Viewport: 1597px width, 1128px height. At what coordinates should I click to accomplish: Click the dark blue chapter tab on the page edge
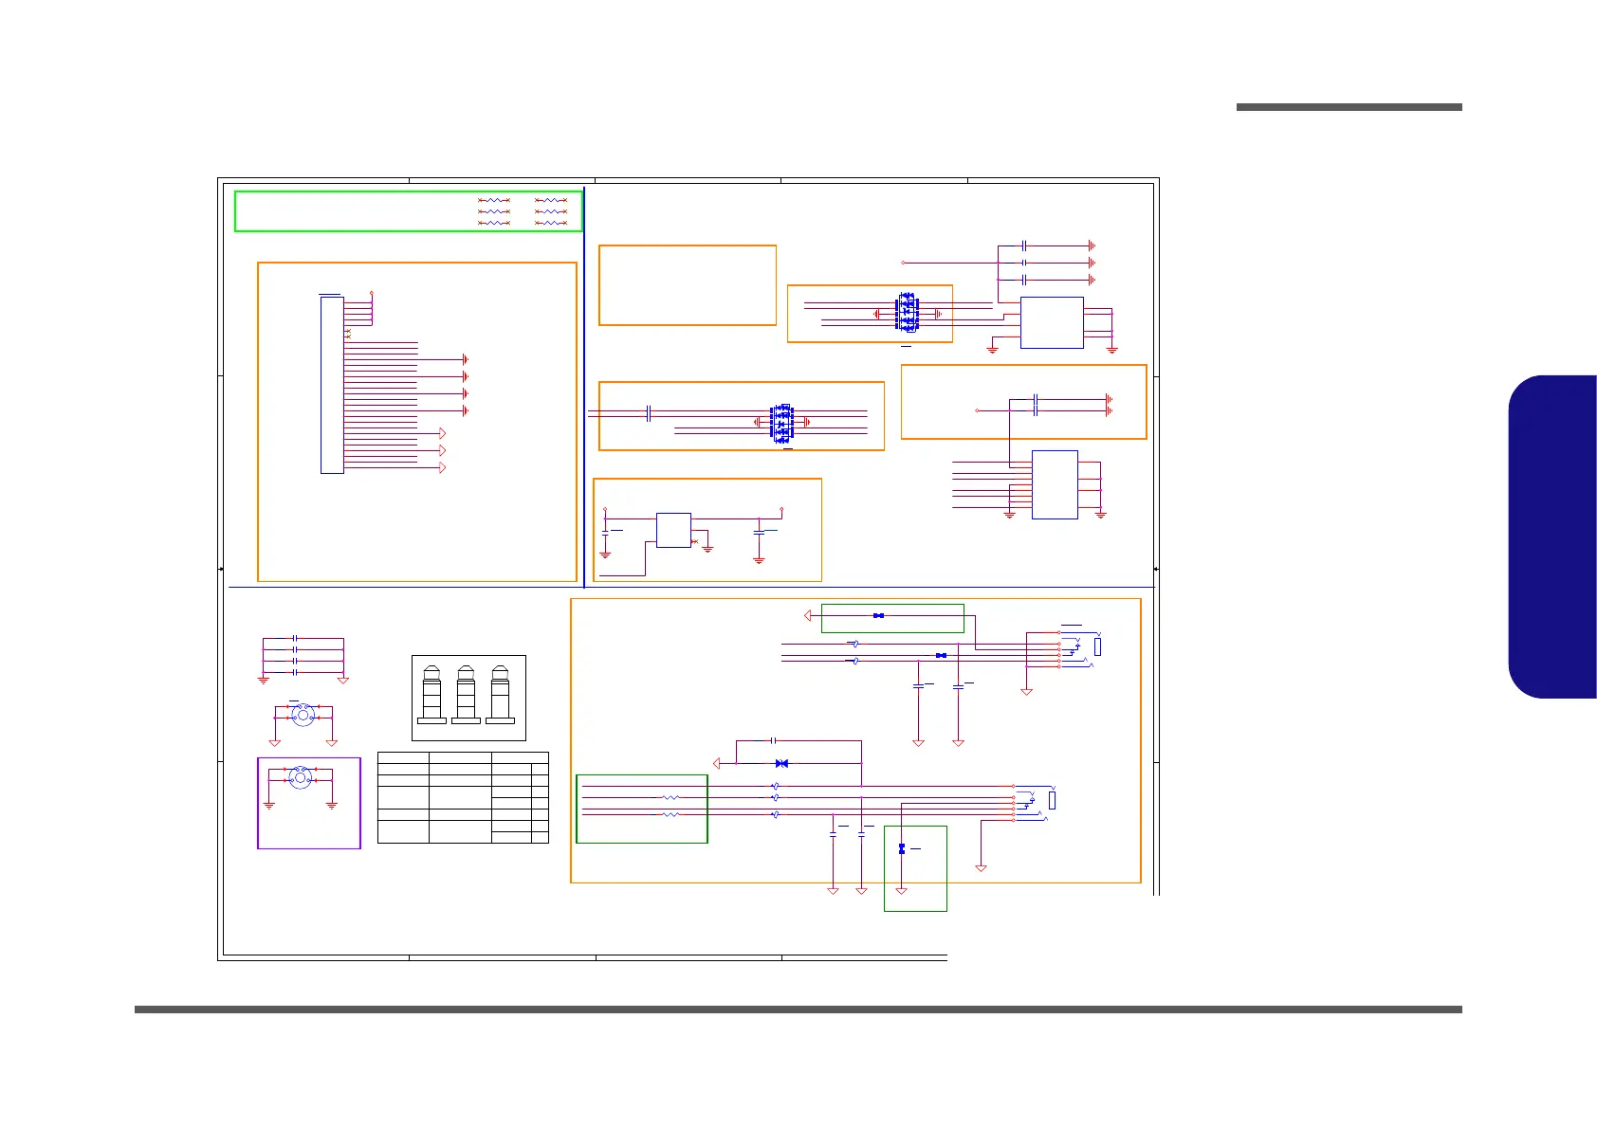(x=1551, y=537)
